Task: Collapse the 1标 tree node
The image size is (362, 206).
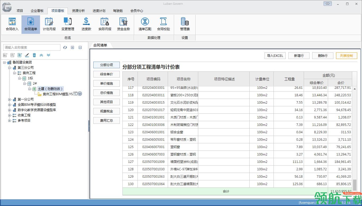Action: coord(20,78)
